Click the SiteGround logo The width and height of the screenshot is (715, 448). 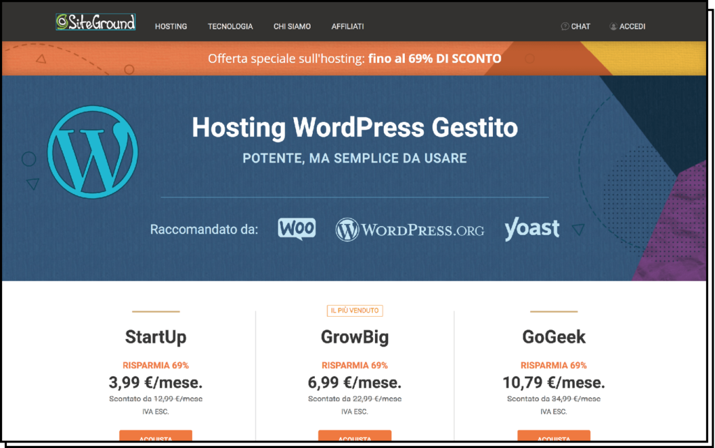pyautogui.click(x=95, y=22)
